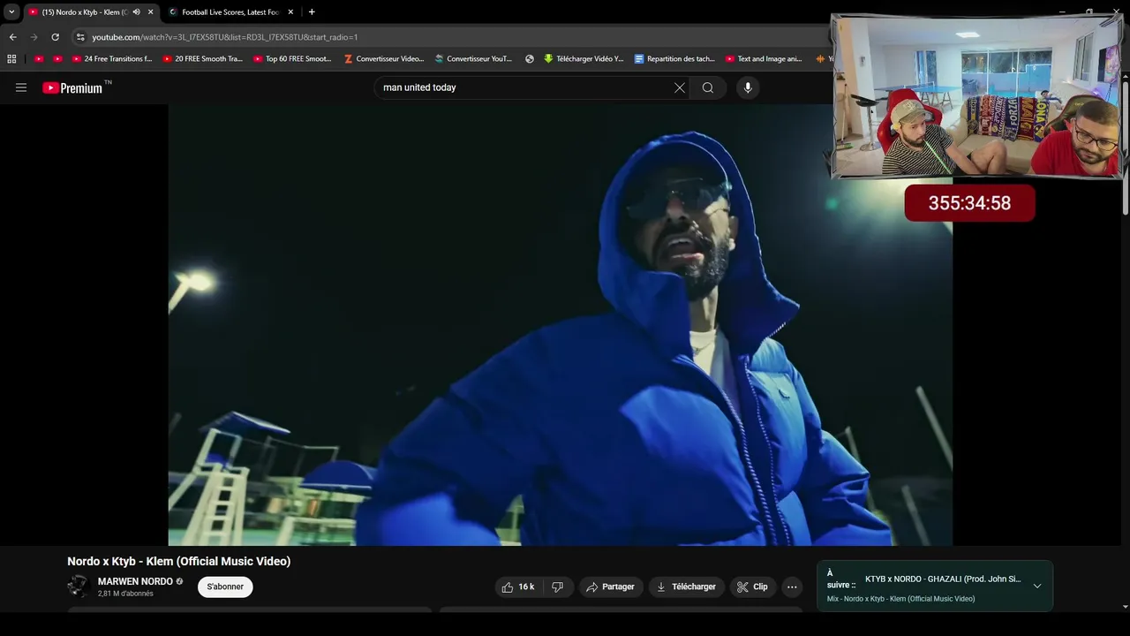Open the bookmarks apps grid icon
Viewport: 1130px width, 636px height.
tap(11, 59)
